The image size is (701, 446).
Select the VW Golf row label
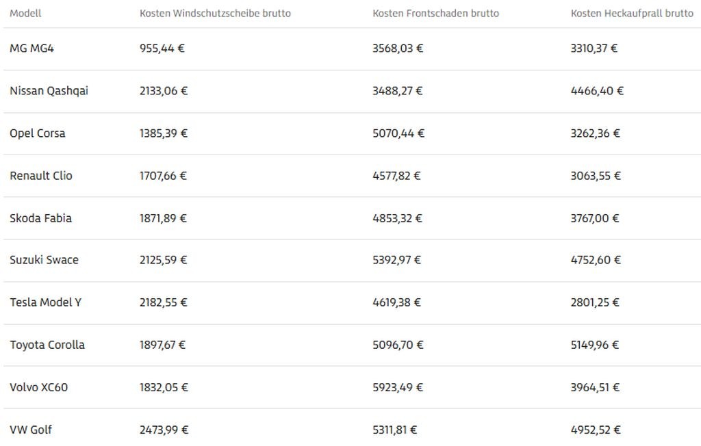(x=31, y=430)
